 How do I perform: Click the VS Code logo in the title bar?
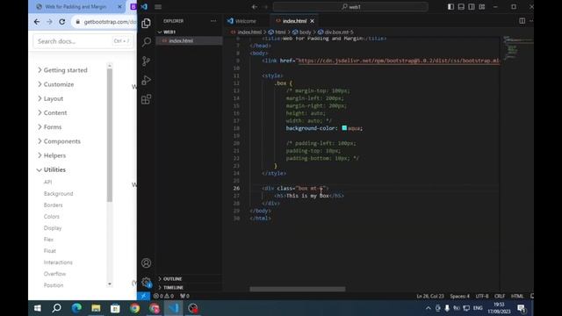[x=144, y=7]
